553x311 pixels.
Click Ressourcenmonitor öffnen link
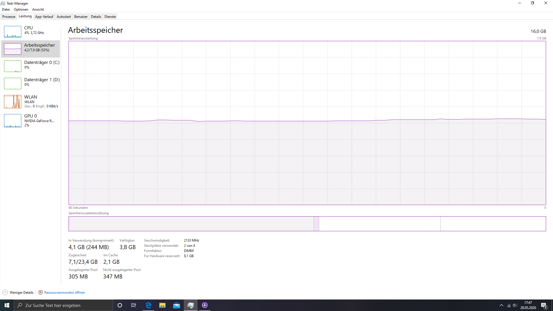(65, 293)
